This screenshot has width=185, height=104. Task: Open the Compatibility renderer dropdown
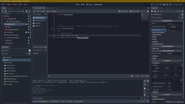178,5
